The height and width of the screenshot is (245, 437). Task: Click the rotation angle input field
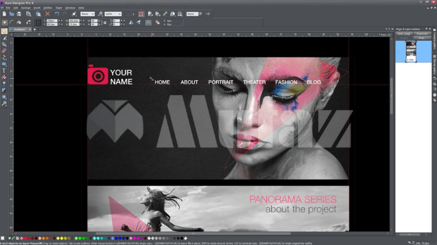(116, 21)
